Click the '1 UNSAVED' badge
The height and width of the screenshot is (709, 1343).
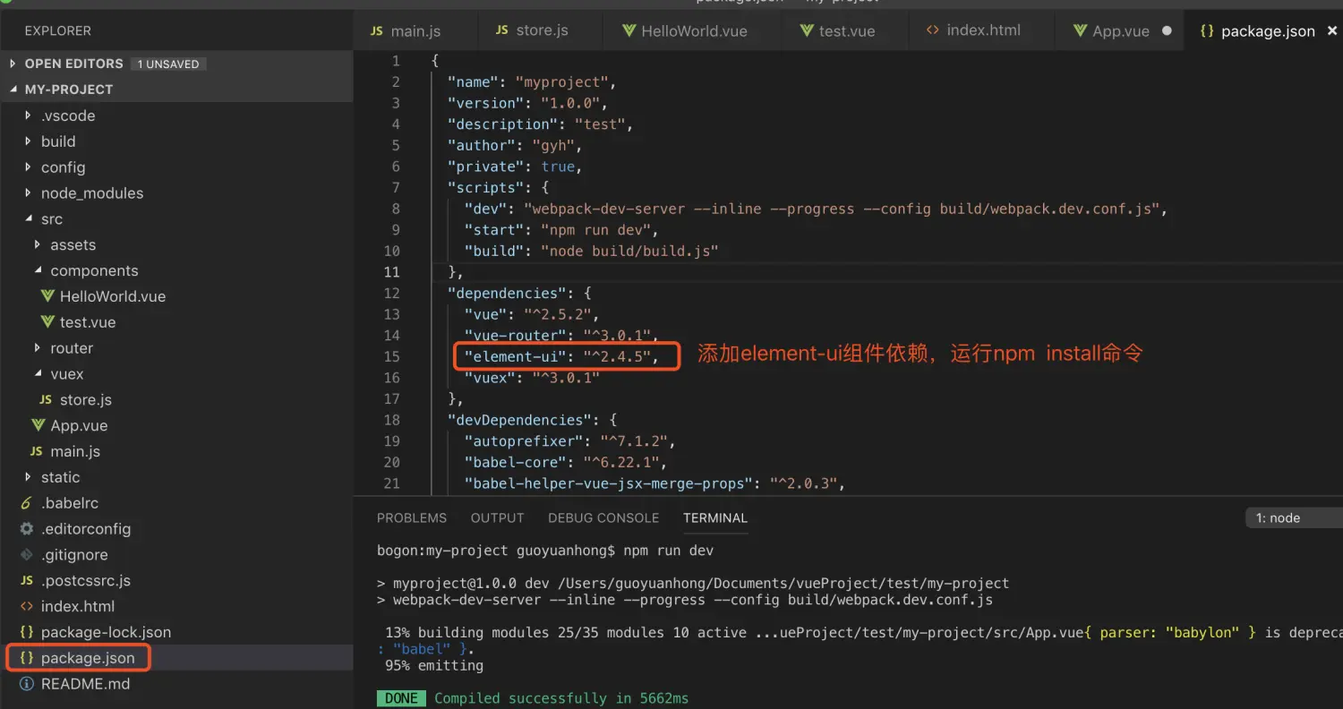pyautogui.click(x=168, y=64)
